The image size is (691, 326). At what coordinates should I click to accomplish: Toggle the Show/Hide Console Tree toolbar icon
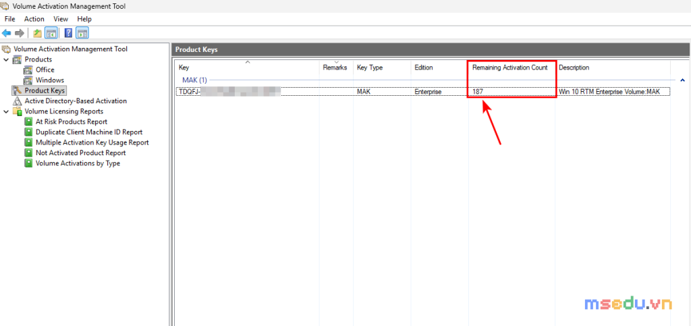[x=51, y=33]
